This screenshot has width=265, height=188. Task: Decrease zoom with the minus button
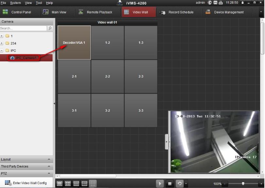[224, 184]
